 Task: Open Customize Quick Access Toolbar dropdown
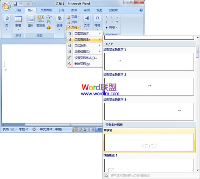point(35,4)
